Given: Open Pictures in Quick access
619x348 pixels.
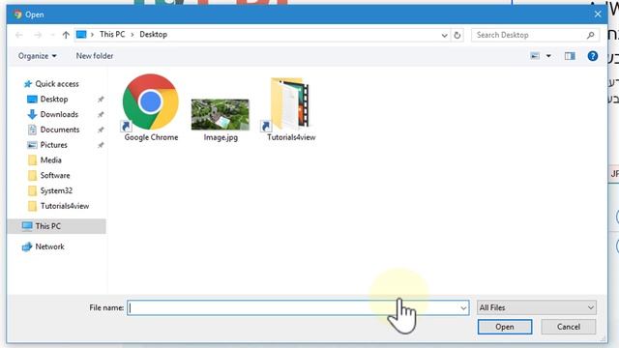Looking at the screenshot, I should (x=54, y=145).
